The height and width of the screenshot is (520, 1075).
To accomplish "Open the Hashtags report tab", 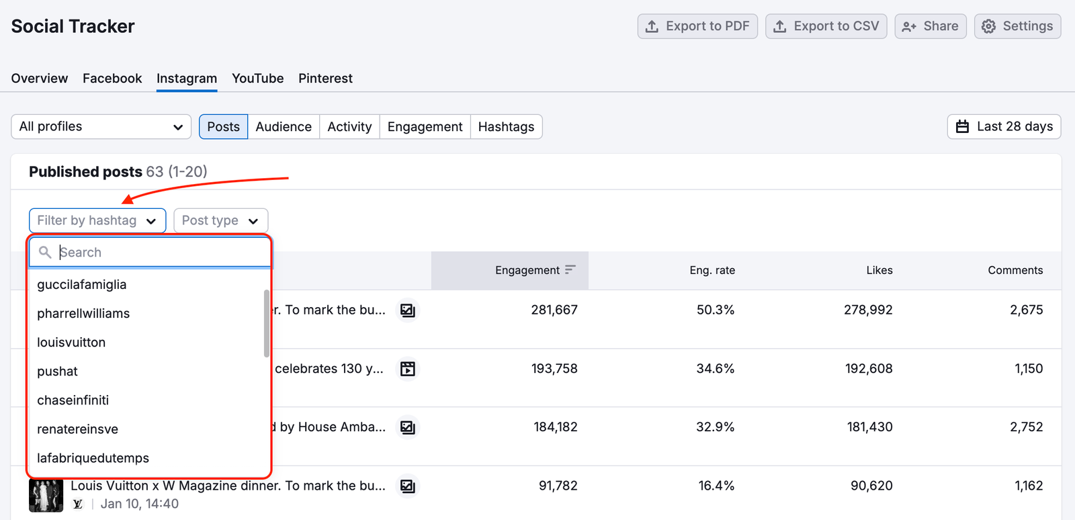I will coord(506,127).
